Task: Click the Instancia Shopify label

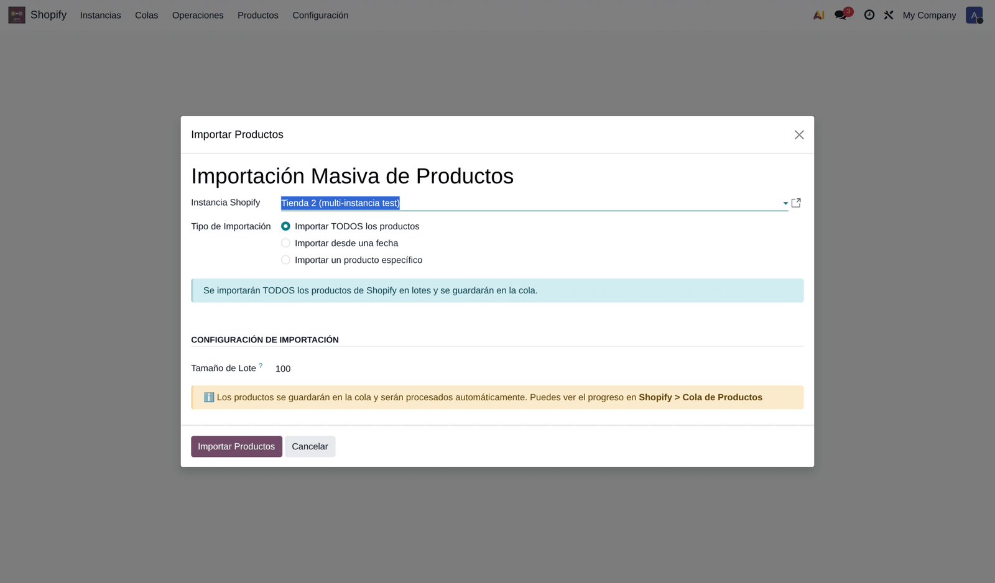Action: click(x=226, y=203)
